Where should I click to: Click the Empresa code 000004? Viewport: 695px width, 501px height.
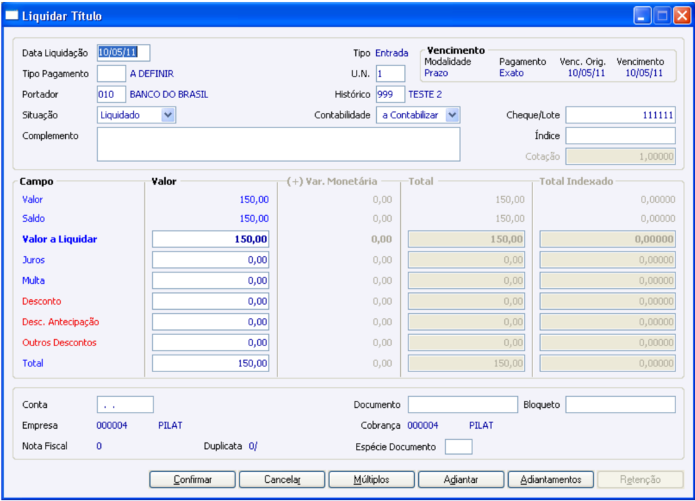[x=111, y=425]
